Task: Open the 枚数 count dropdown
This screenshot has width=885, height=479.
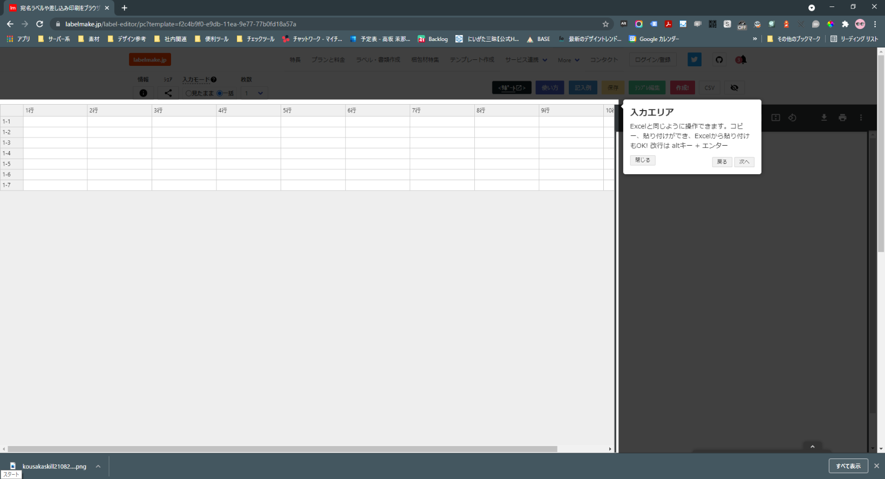Action: [x=254, y=93]
